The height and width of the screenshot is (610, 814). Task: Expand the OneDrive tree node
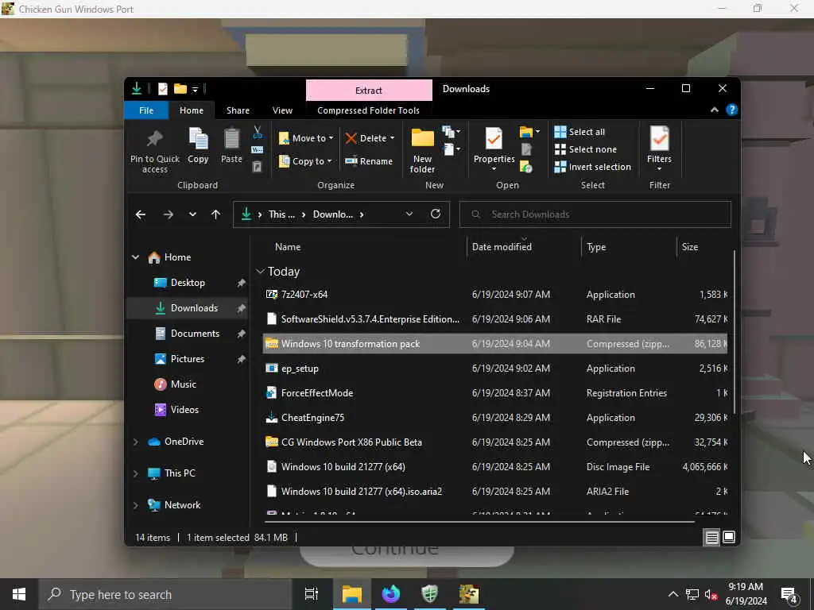pyautogui.click(x=135, y=442)
